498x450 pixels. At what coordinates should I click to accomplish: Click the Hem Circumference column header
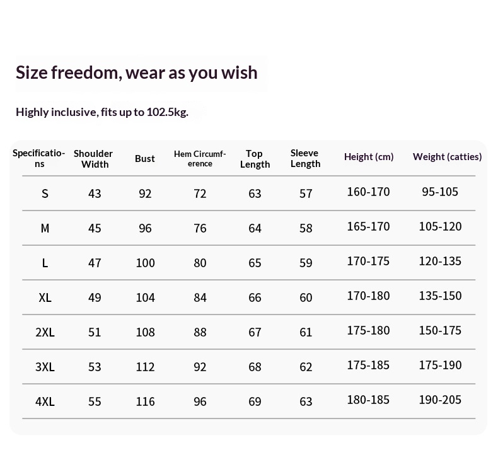[200, 159]
